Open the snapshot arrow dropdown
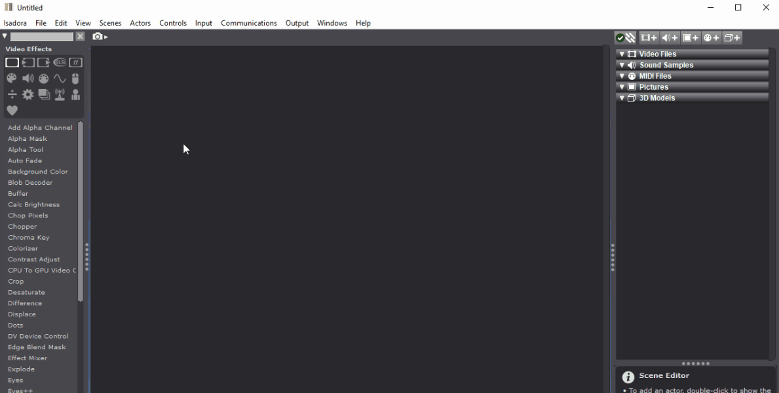 (106, 37)
